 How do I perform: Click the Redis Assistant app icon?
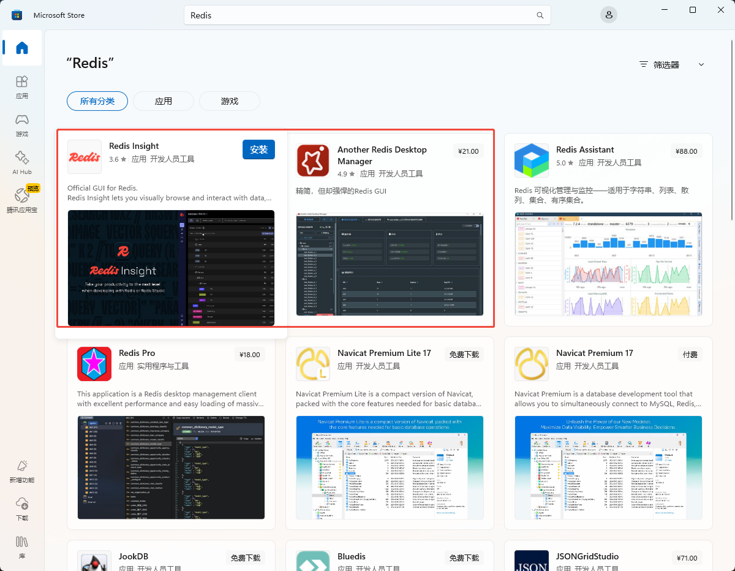(x=532, y=161)
